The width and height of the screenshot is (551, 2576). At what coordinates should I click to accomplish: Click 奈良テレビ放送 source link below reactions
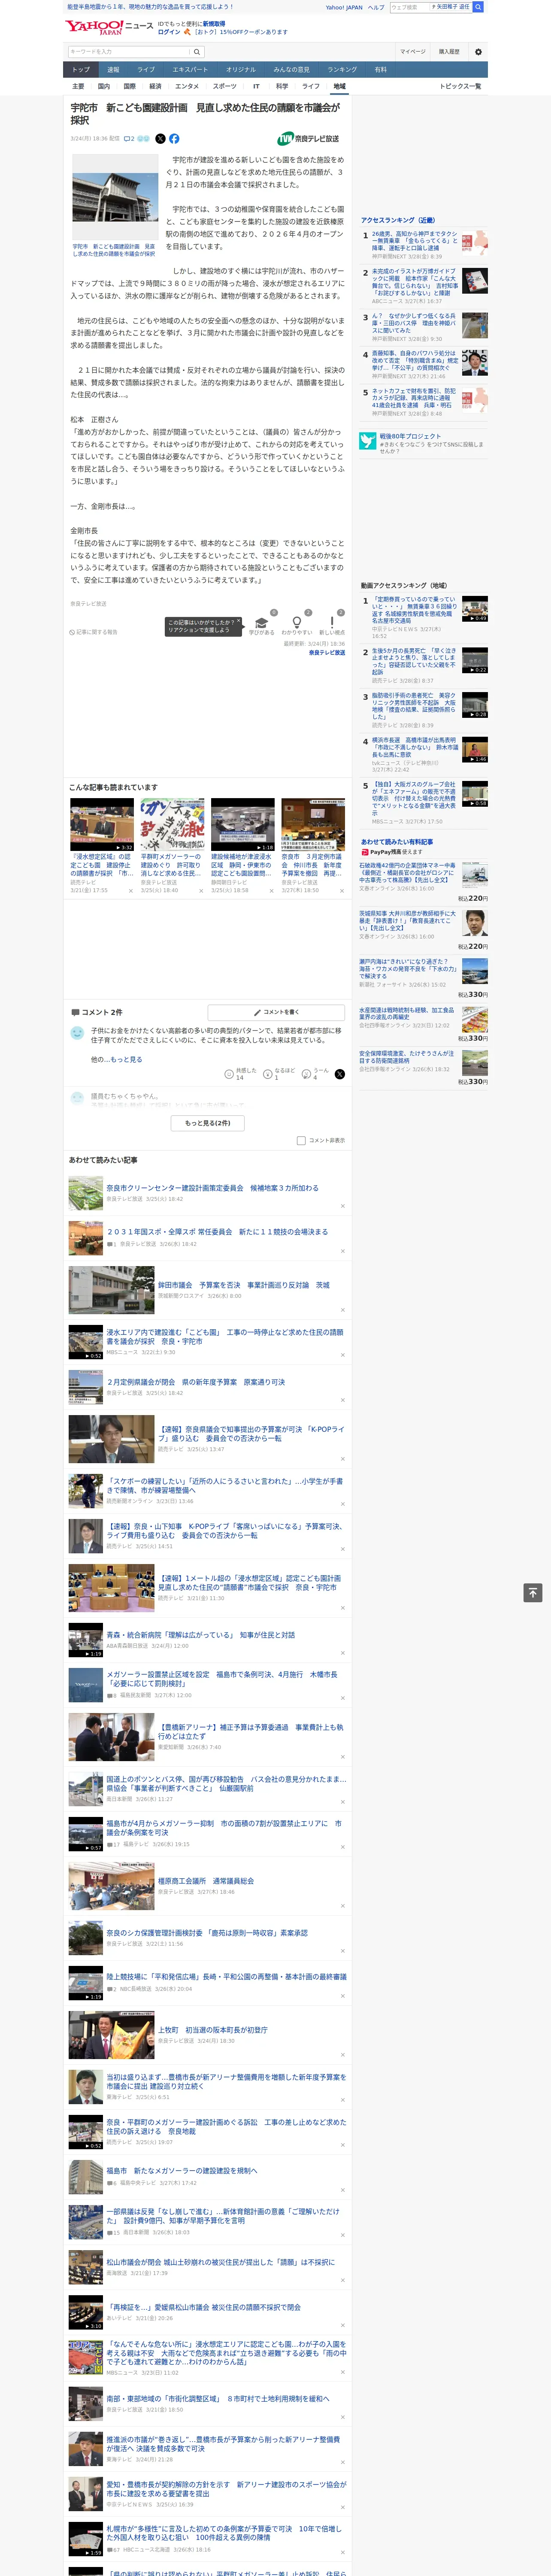[327, 652]
